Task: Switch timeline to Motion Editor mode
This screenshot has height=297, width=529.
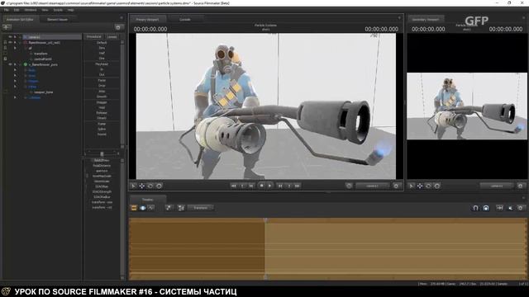Action: click(143, 208)
